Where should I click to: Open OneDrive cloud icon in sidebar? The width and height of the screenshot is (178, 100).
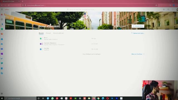click(2, 44)
